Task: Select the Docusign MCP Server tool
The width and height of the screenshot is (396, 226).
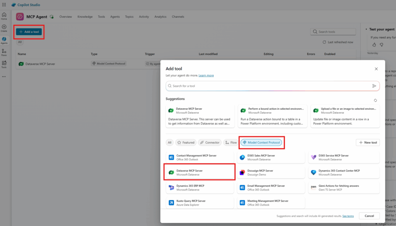Action: [271, 173]
